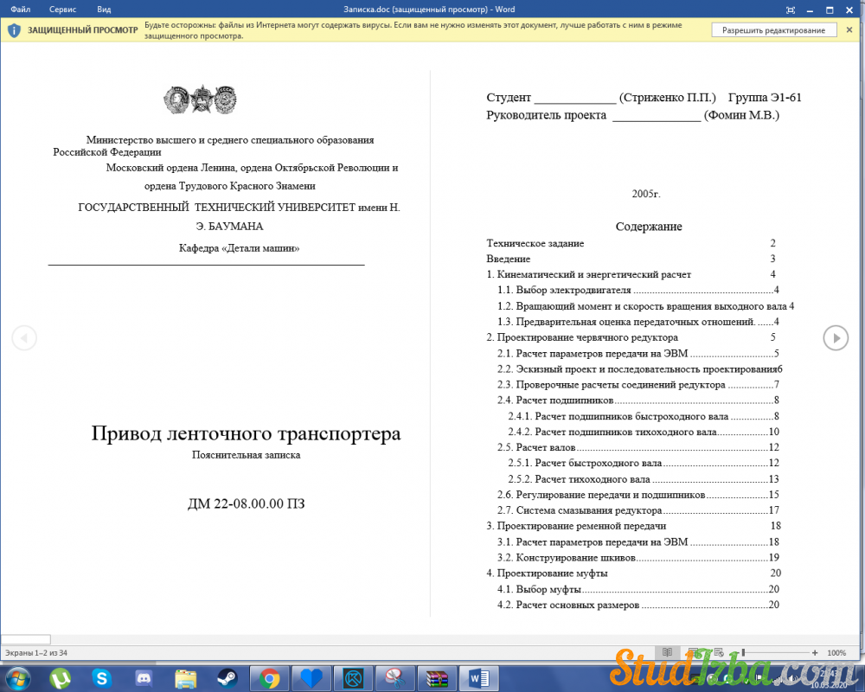865x692 pixels.
Task: Launch Steam from the taskbar
Action: pyautogui.click(x=227, y=678)
